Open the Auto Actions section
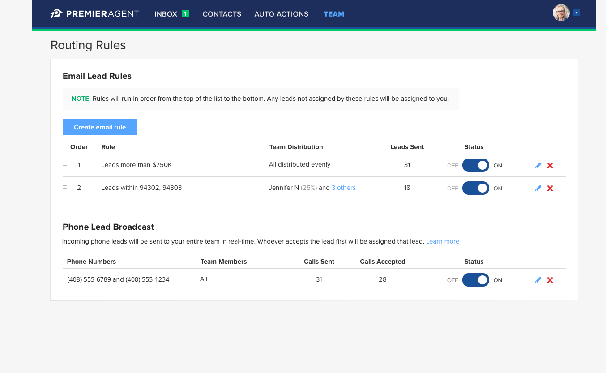 tap(281, 14)
